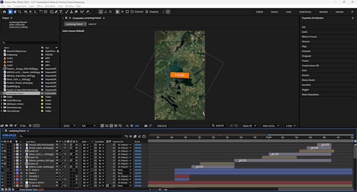This screenshot has height=192, width=357.
Task: Select the Brush tool
Action: coord(67,12)
